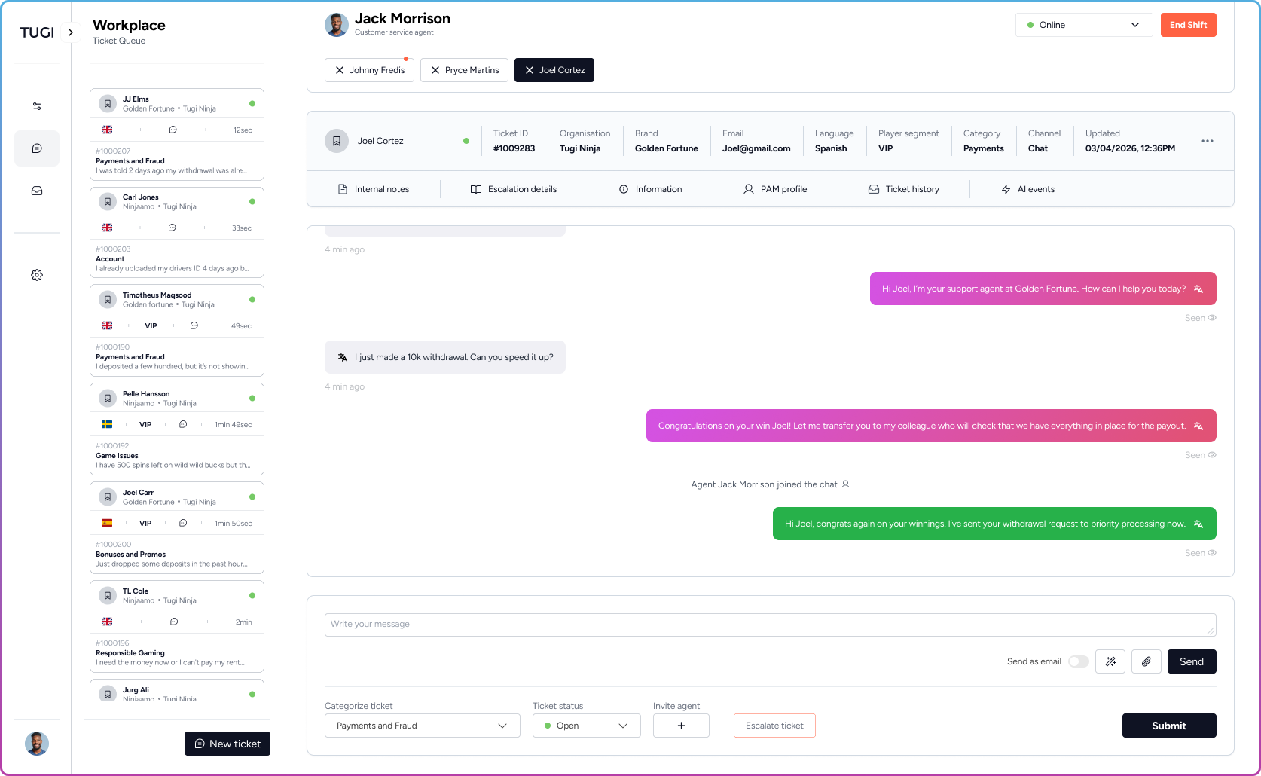The image size is (1261, 776).
Task: Close the Joel Cortez chat tab
Action: coord(530,70)
